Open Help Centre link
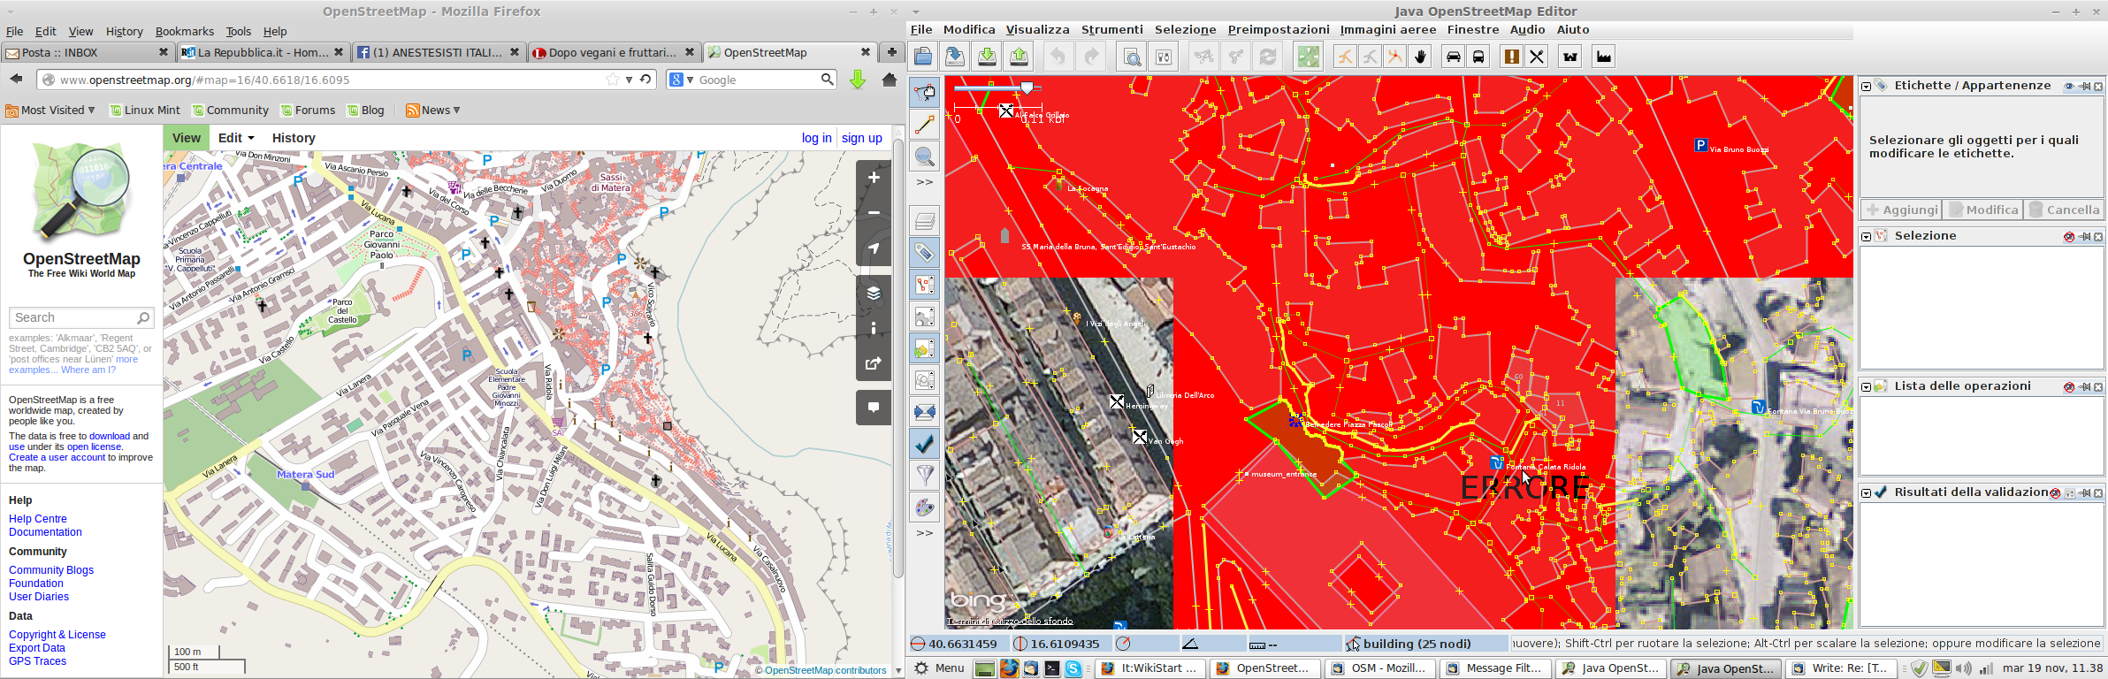This screenshot has height=679, width=2108. coord(38,519)
